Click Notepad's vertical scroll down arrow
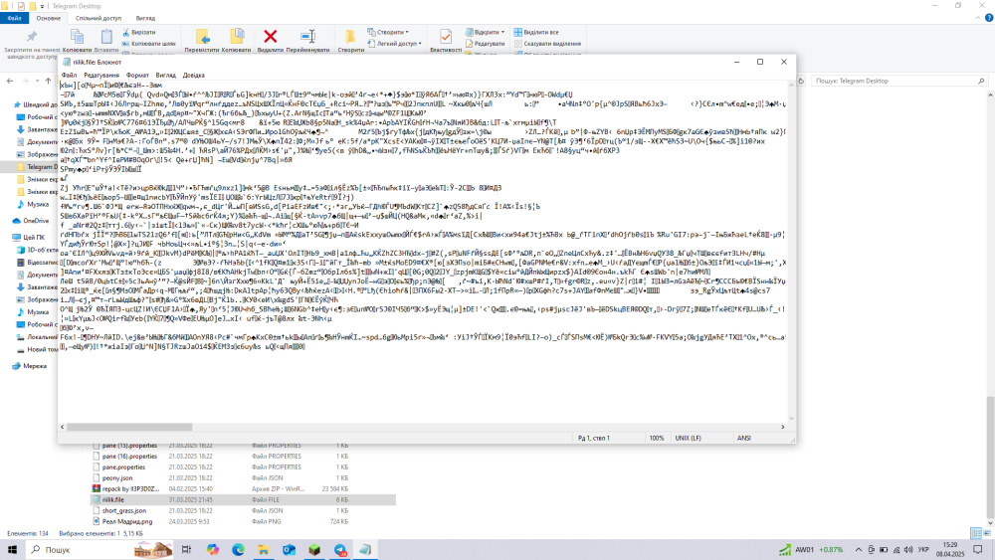This screenshot has height=560, width=995. (791, 418)
